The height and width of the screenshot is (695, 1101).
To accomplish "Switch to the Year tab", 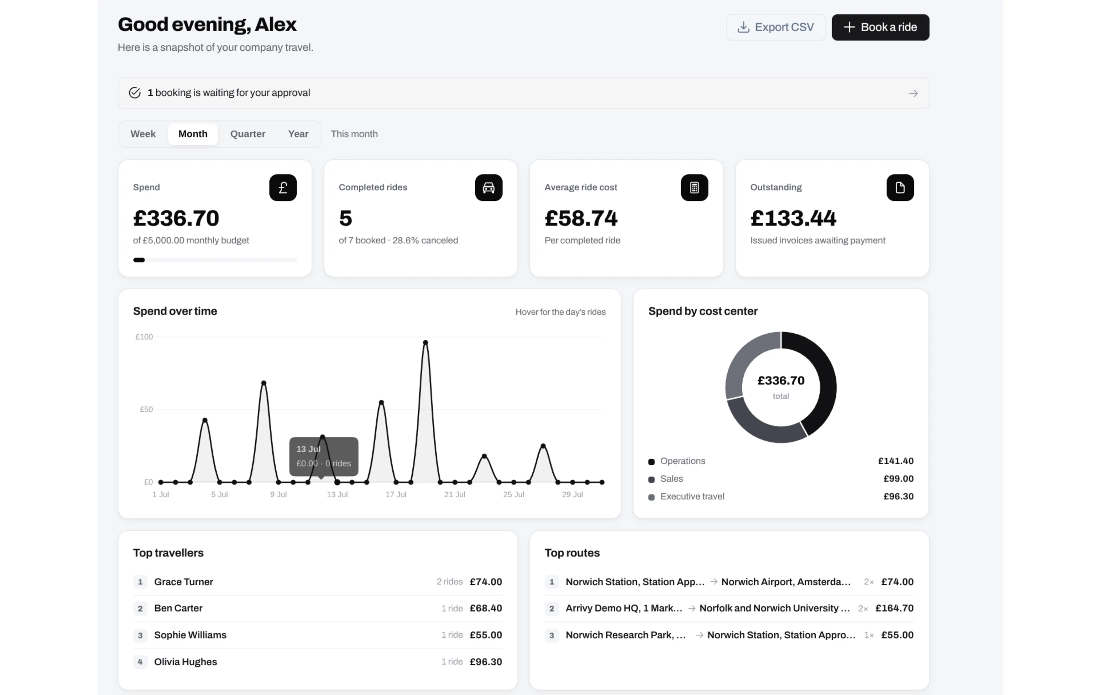I will pyautogui.click(x=298, y=134).
